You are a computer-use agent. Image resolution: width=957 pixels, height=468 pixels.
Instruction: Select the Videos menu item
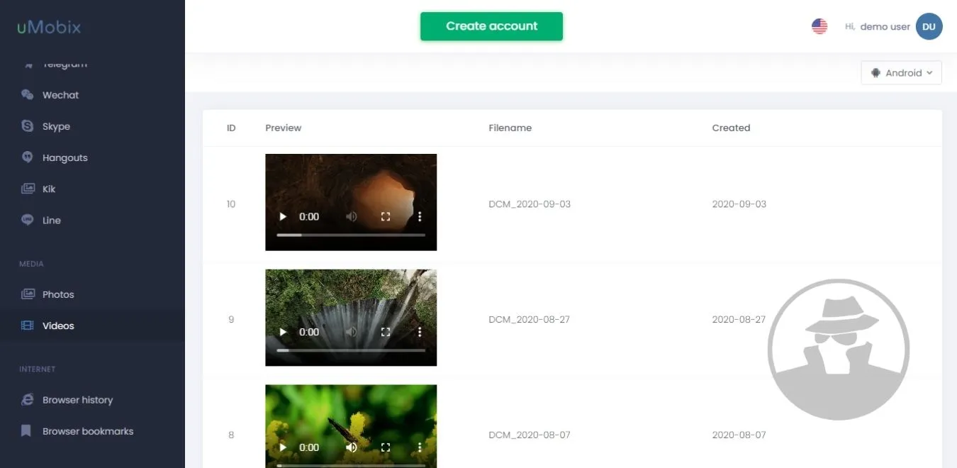(92, 325)
